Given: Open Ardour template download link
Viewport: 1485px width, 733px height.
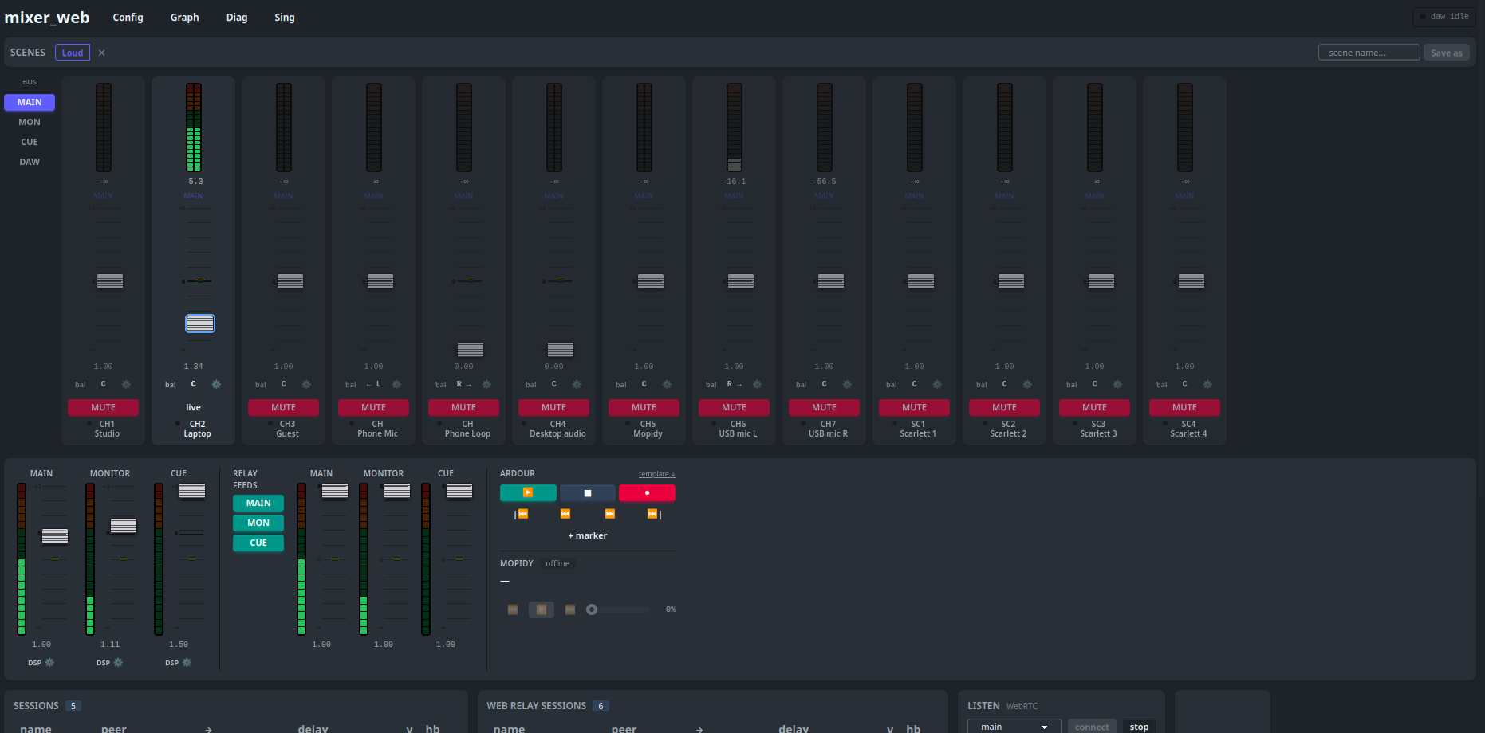Looking at the screenshot, I should click(656, 474).
